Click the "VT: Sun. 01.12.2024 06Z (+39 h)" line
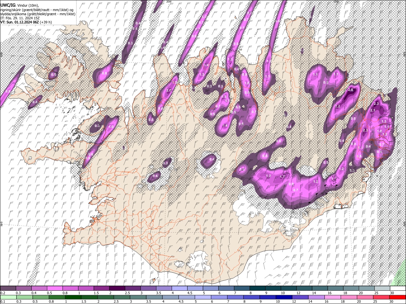Screen dimensions: 406x304 (x=26, y=22)
